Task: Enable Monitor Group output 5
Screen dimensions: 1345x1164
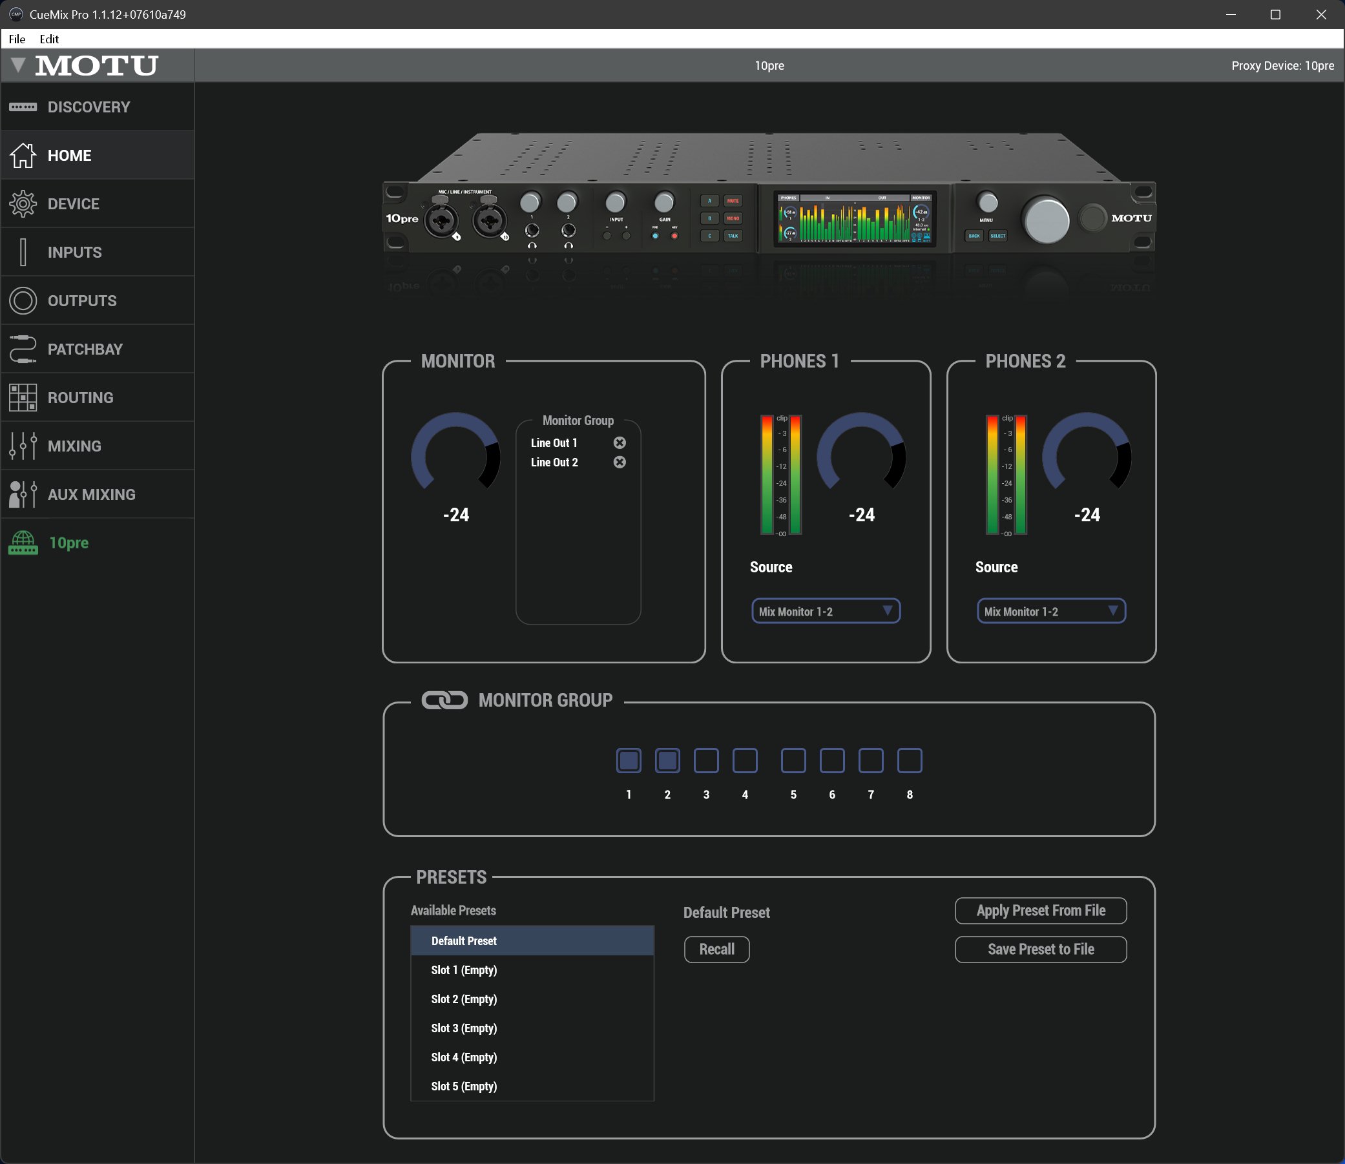Action: [793, 761]
